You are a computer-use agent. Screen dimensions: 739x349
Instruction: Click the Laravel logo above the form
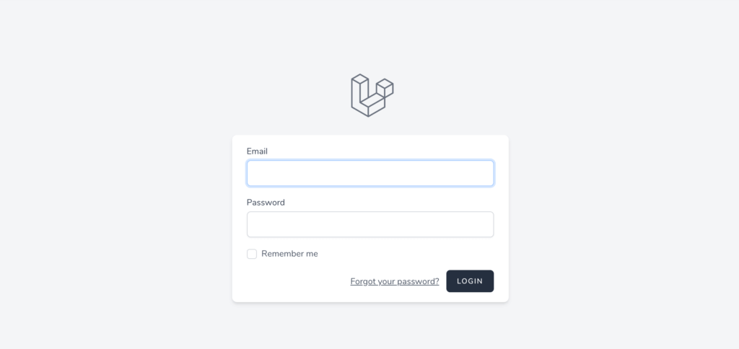click(372, 95)
